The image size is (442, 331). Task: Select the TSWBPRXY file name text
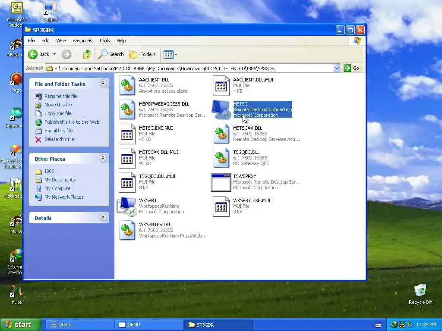click(x=244, y=176)
